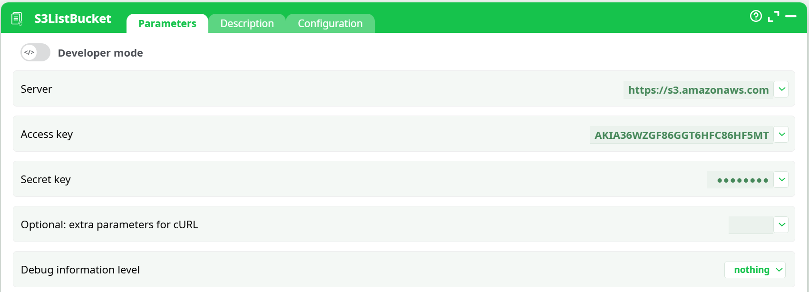Select the 'nothing' debug level value

751,270
